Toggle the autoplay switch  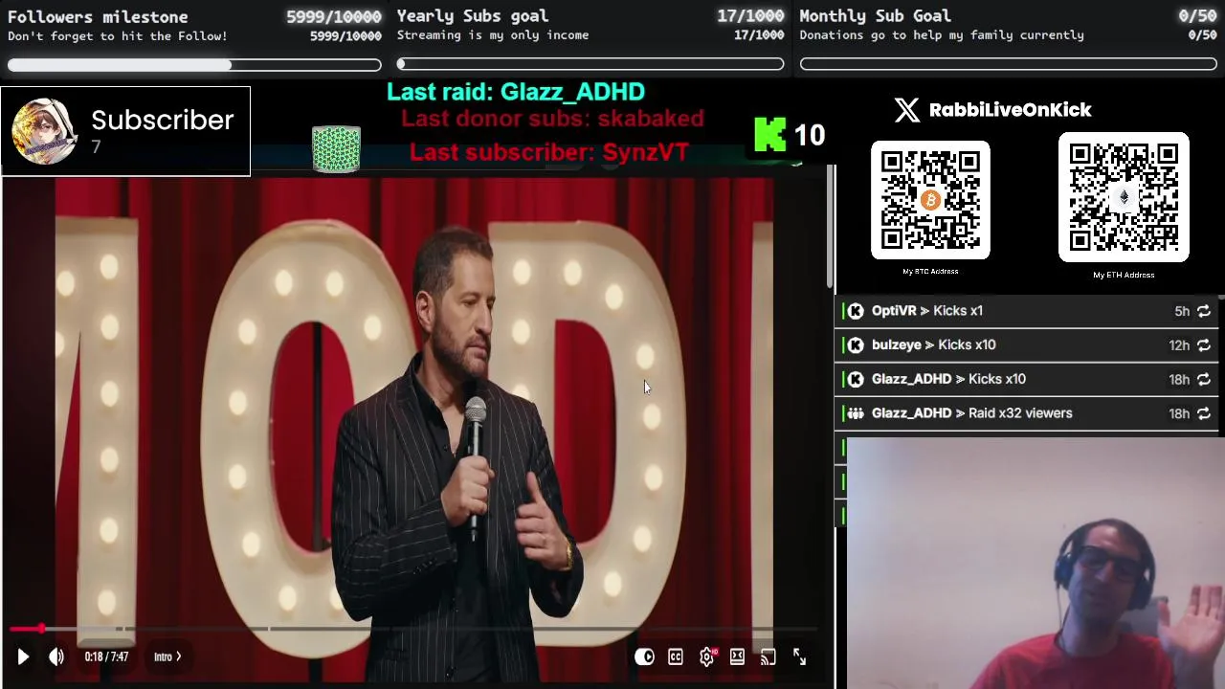click(644, 656)
